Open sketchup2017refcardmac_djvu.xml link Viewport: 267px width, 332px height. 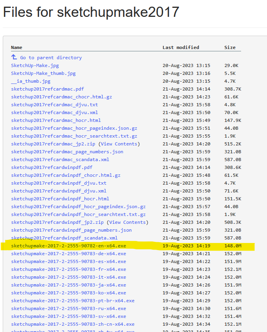coord(55,112)
